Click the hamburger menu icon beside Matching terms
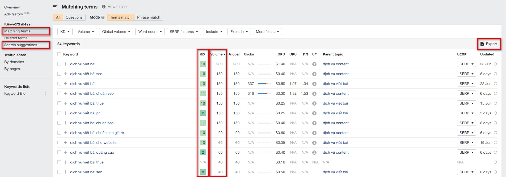This screenshot has height=177, width=506. coord(55,7)
